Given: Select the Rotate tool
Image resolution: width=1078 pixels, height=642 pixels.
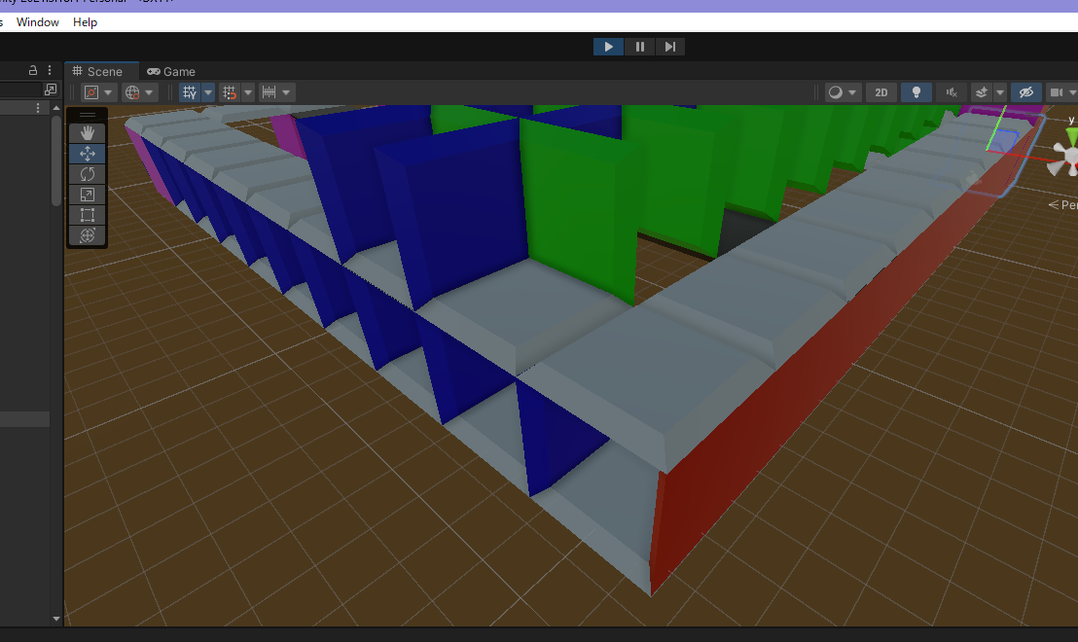Looking at the screenshot, I should tap(87, 174).
